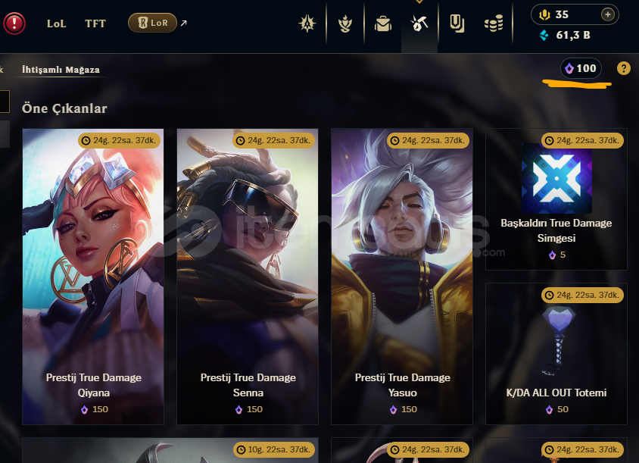639x463 pixels.
Task: Select the İhtişamlı Mağaza tab
Action: pos(61,70)
